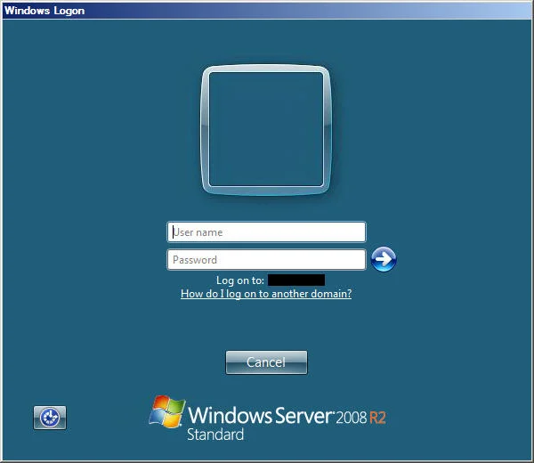
Task: Open 'How do I log on to another domain?' link
Action: point(266,294)
